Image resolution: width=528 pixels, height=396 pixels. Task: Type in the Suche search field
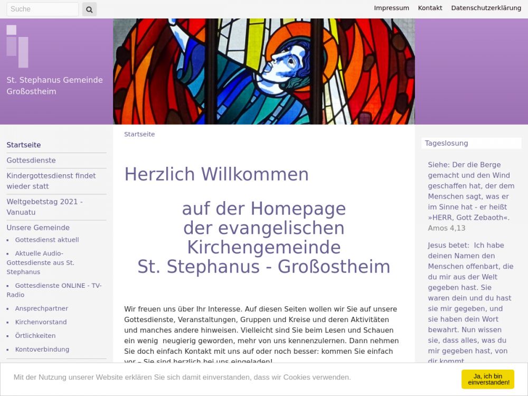pyautogui.click(x=42, y=9)
